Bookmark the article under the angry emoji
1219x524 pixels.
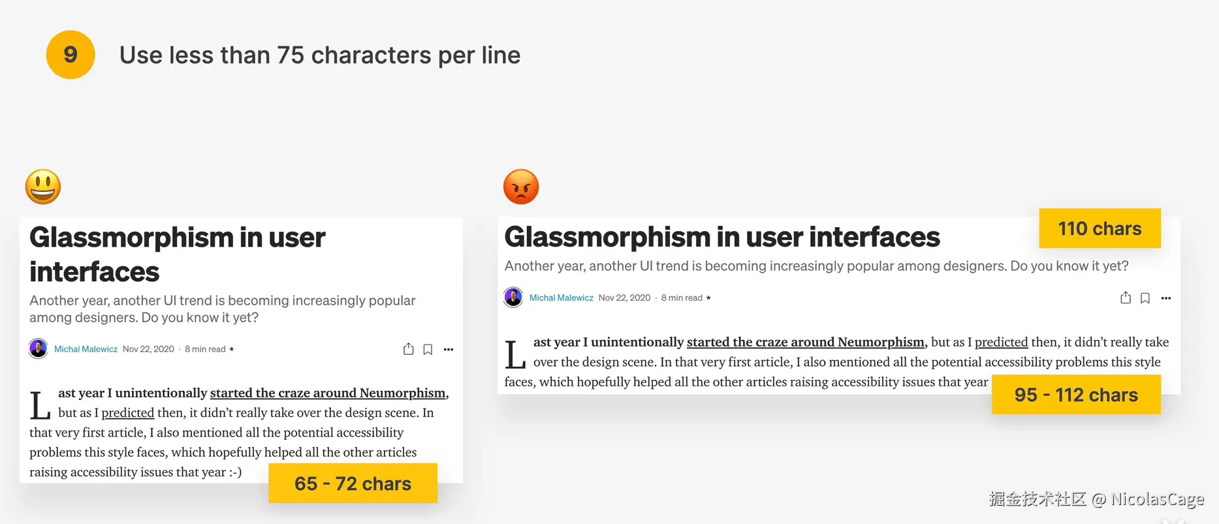tap(1145, 298)
